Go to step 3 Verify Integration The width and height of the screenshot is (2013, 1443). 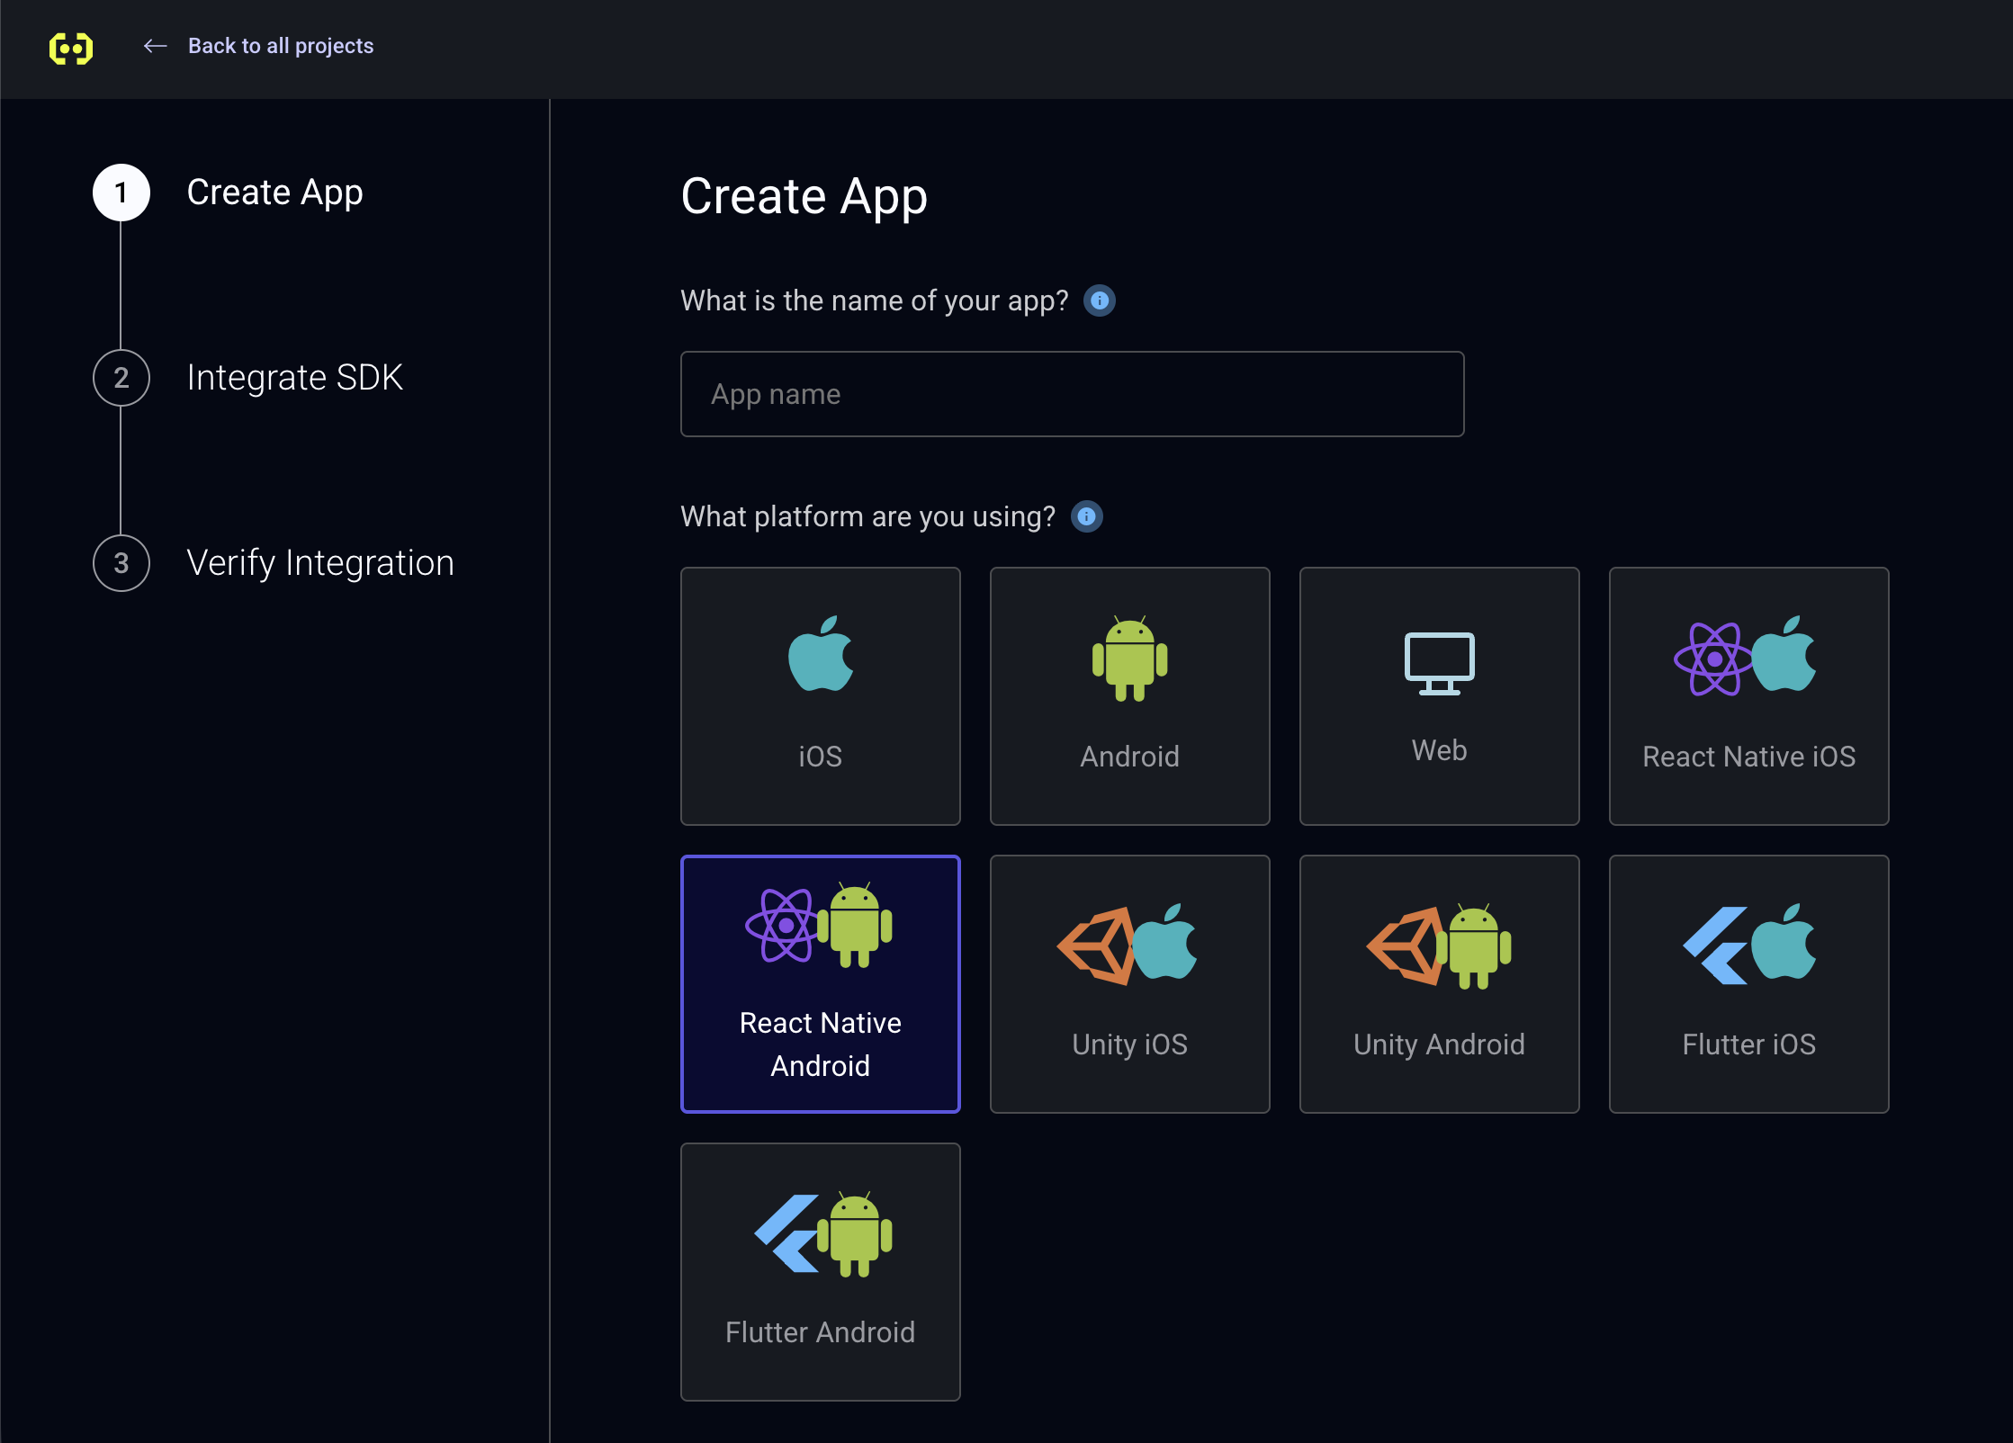coord(319,563)
